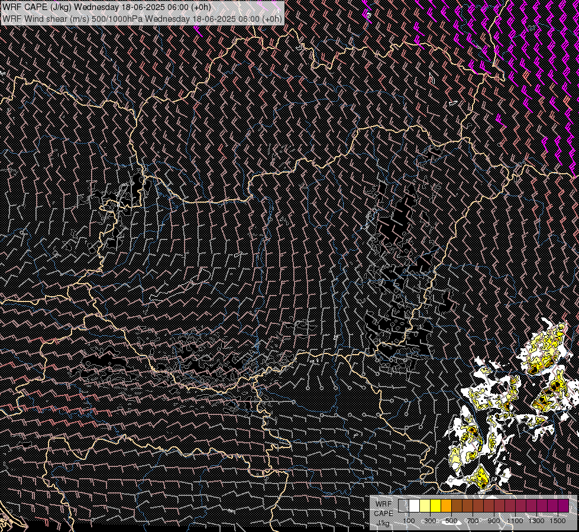Click the white legend swatch after 100
Image resolution: width=579 pixels, height=532 pixels.
click(415, 505)
